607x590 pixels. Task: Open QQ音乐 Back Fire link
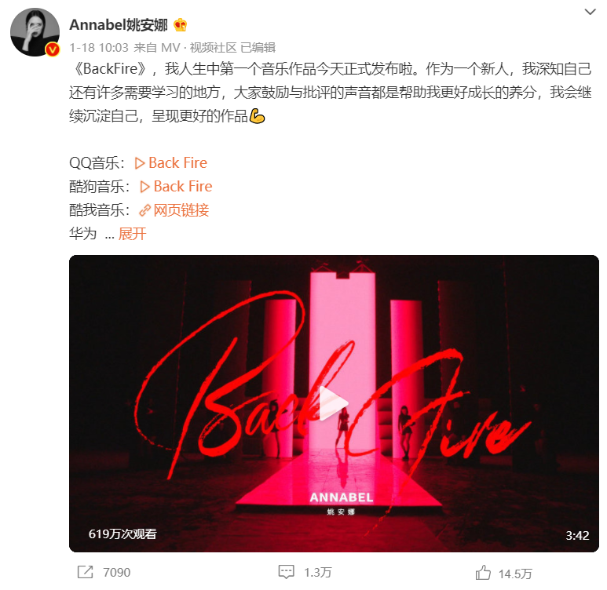[x=170, y=163]
